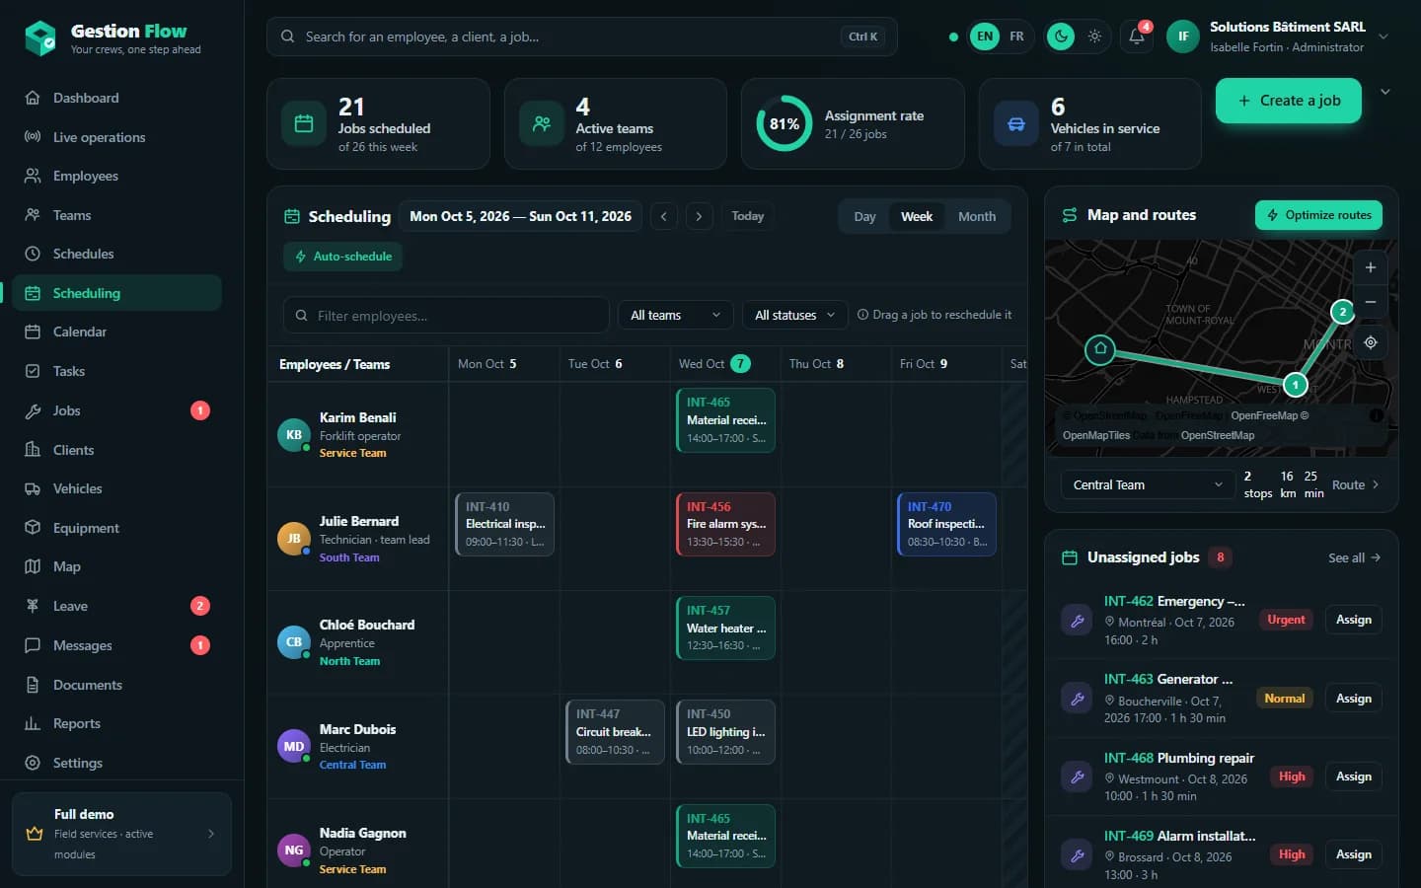
Task: Expand Full demo modules panel
Action: click(x=121, y=834)
